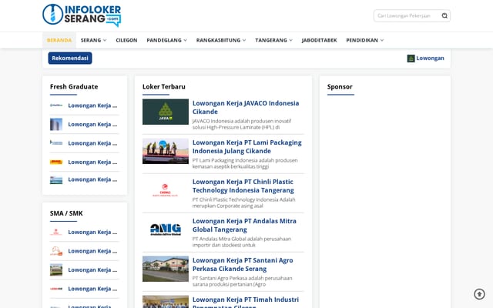Click the third SMA / SMK building thumbnail
493x308 pixels.
(x=56, y=270)
